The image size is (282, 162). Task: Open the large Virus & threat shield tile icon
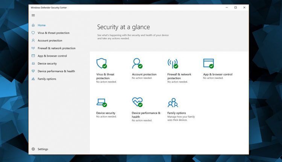pos(102,63)
